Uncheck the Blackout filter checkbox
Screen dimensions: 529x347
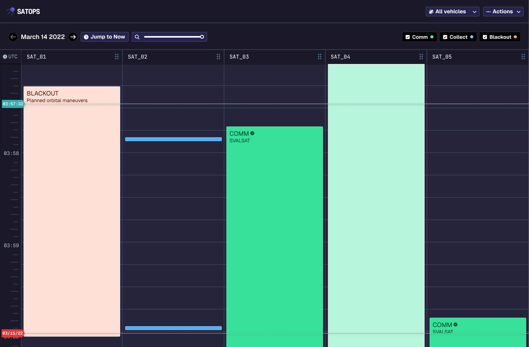coord(485,37)
